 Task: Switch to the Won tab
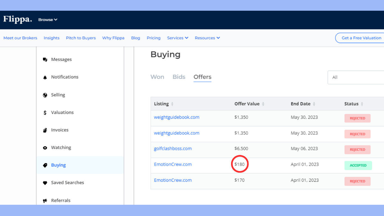157,77
